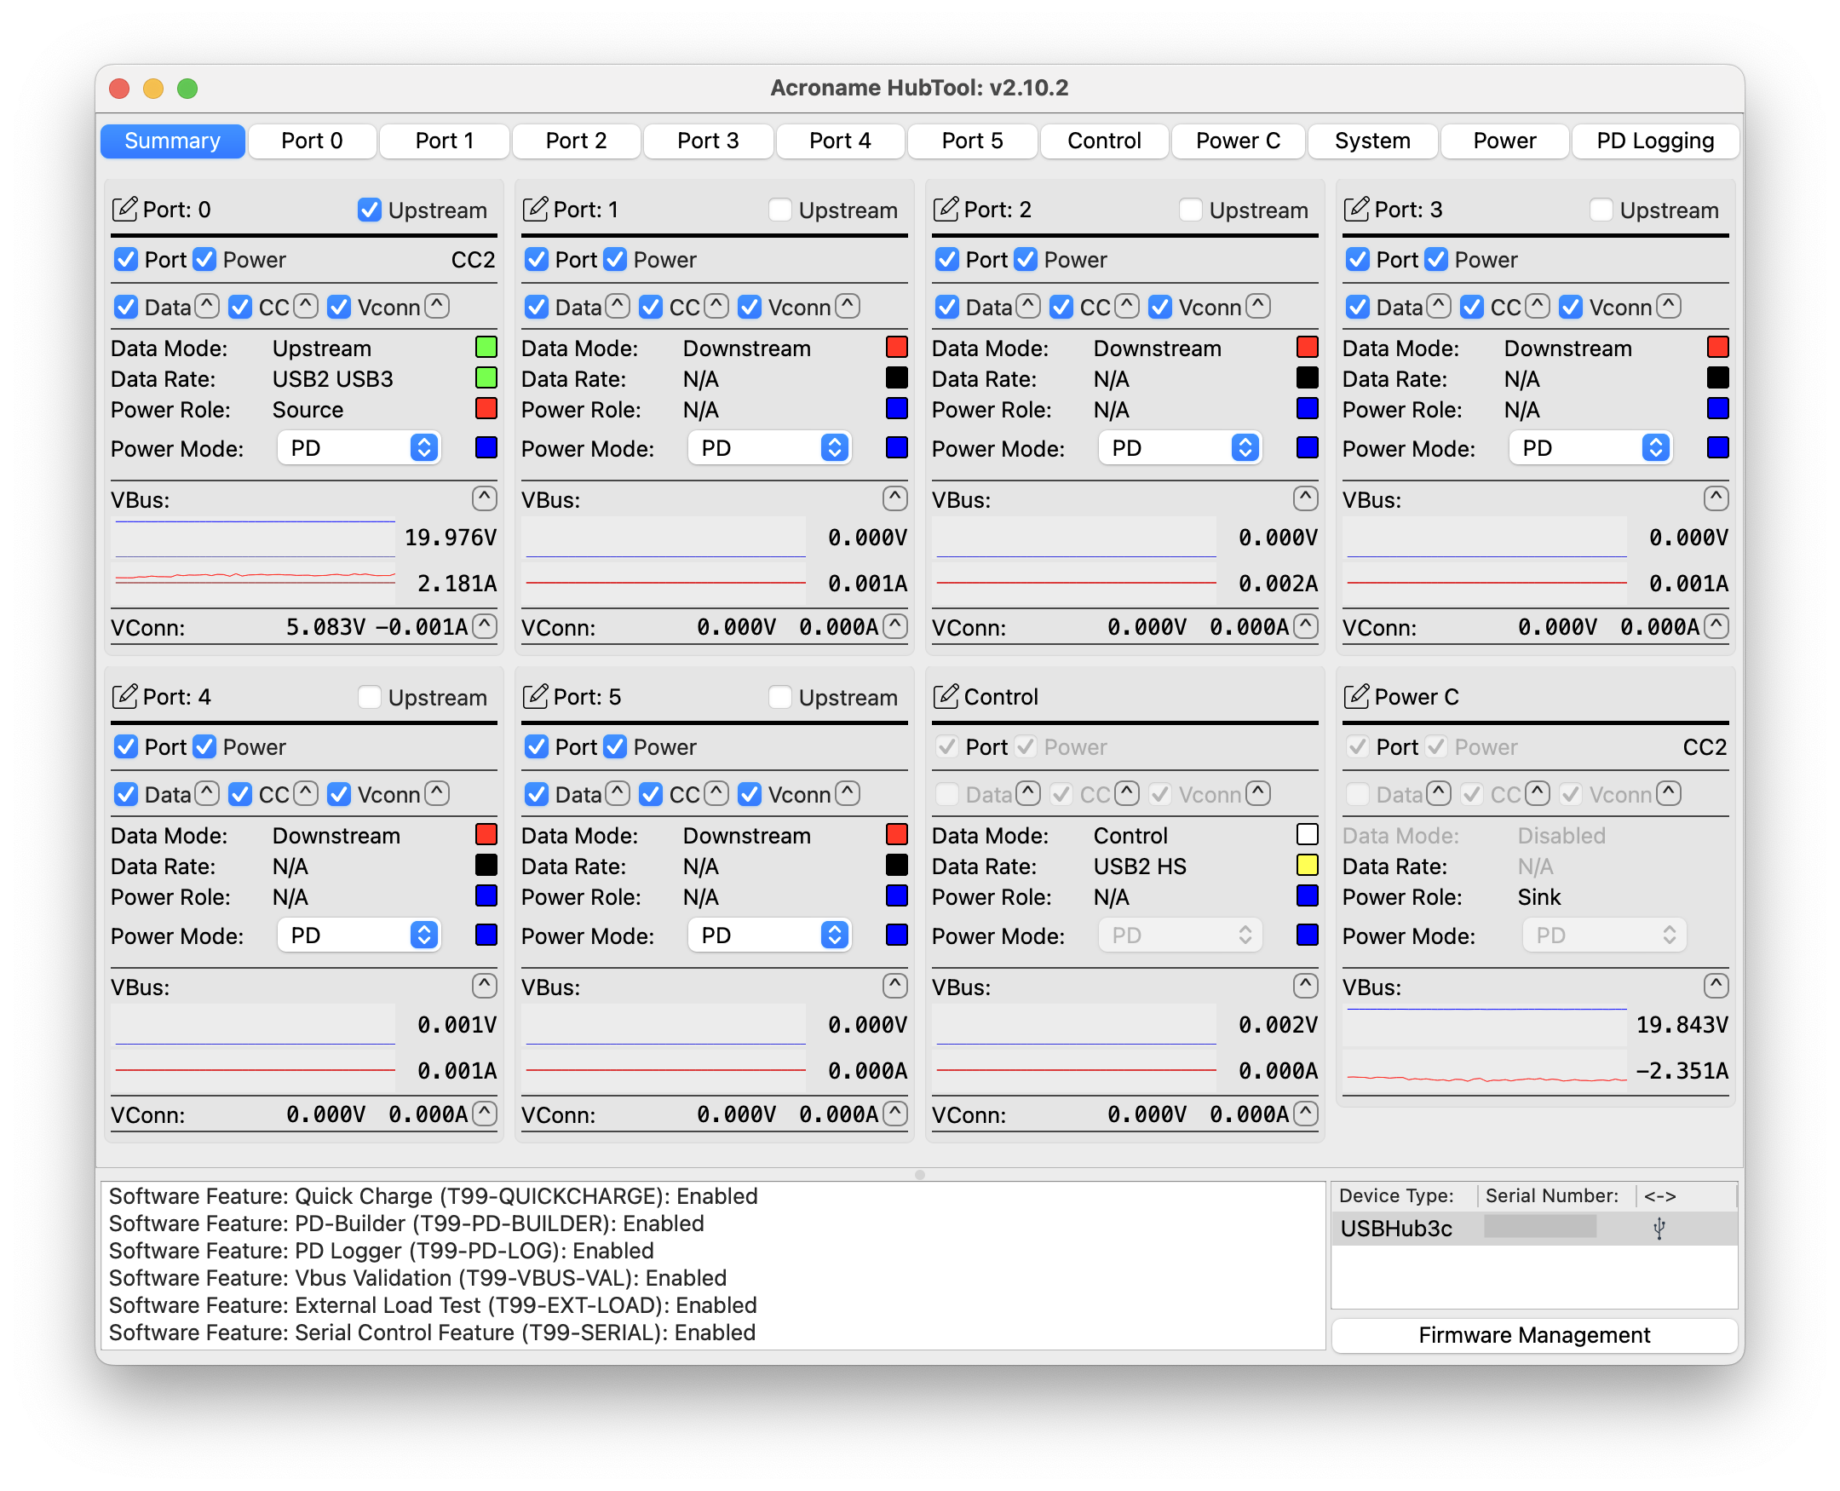1840x1491 pixels.
Task: Click the edit pencil icon for Port: 3
Action: click(1356, 209)
